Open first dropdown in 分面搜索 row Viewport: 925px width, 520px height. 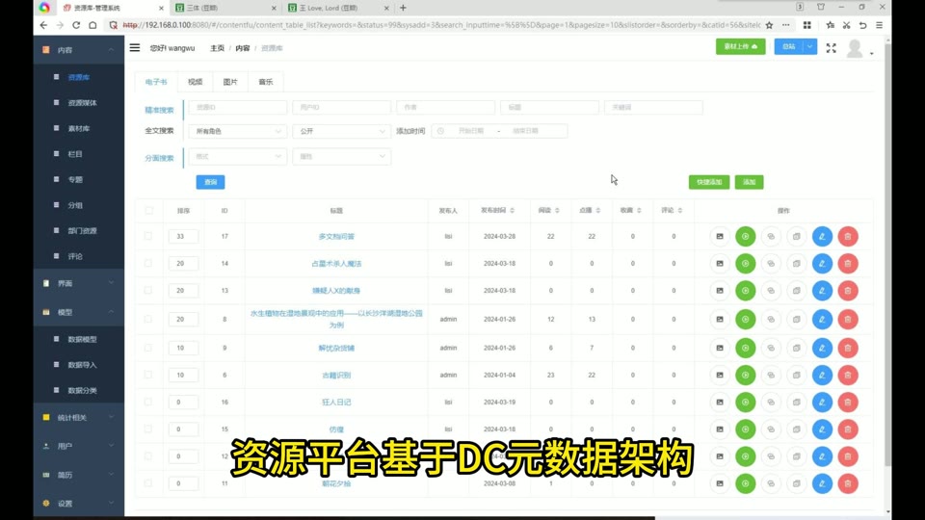238,156
